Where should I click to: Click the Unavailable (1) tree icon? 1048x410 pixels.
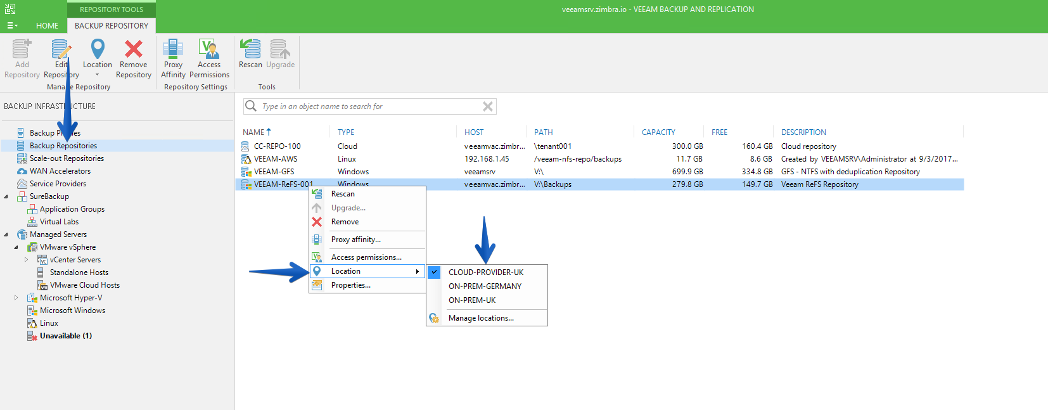(32, 336)
